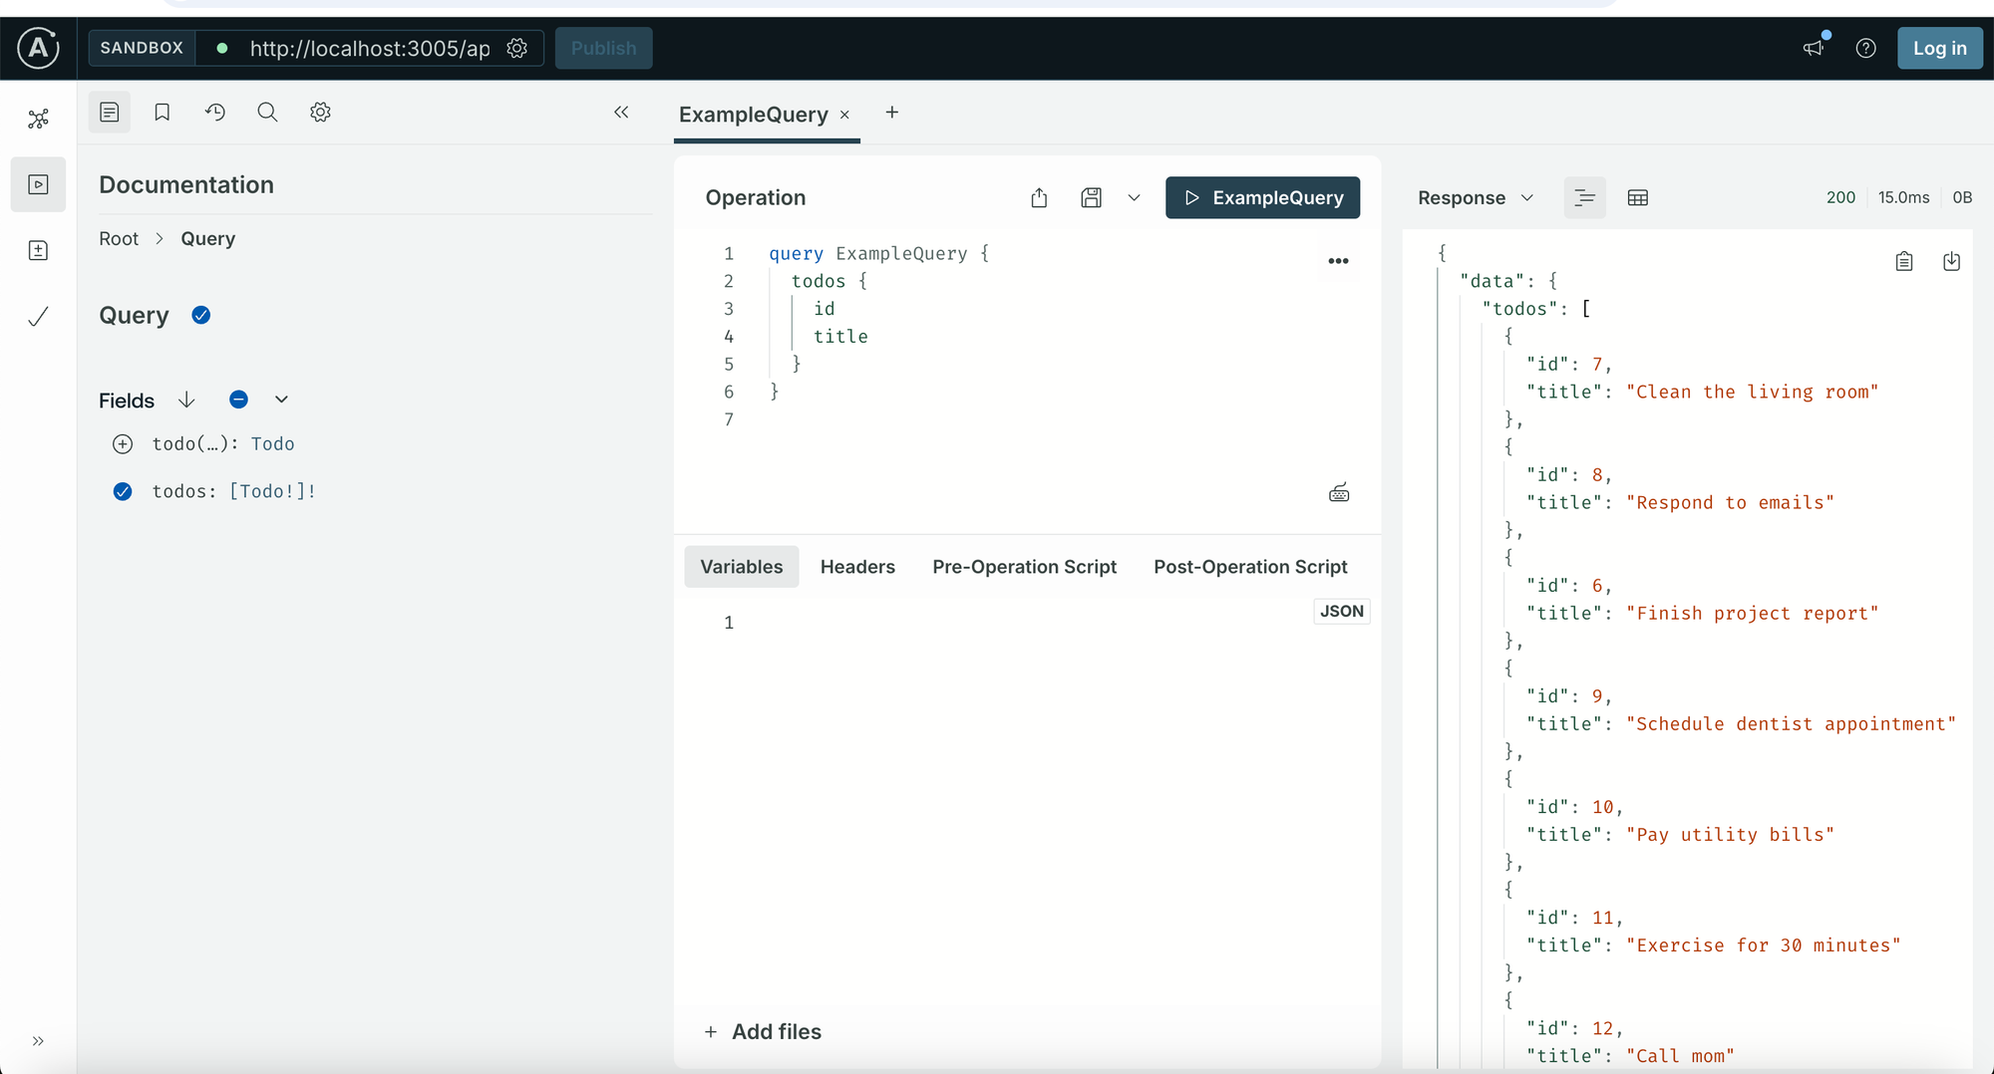Expand the Response dropdown

click(x=1527, y=197)
